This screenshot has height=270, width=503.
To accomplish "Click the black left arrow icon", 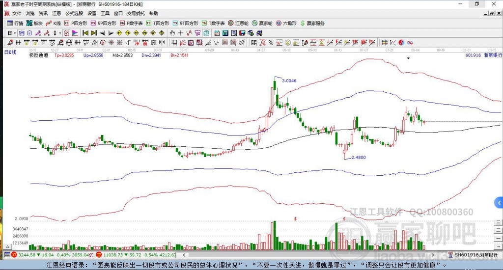I will point(102,33).
